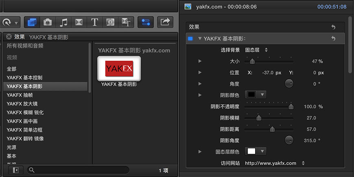Click the 阴影模糊 slider handle

(x=259, y=118)
